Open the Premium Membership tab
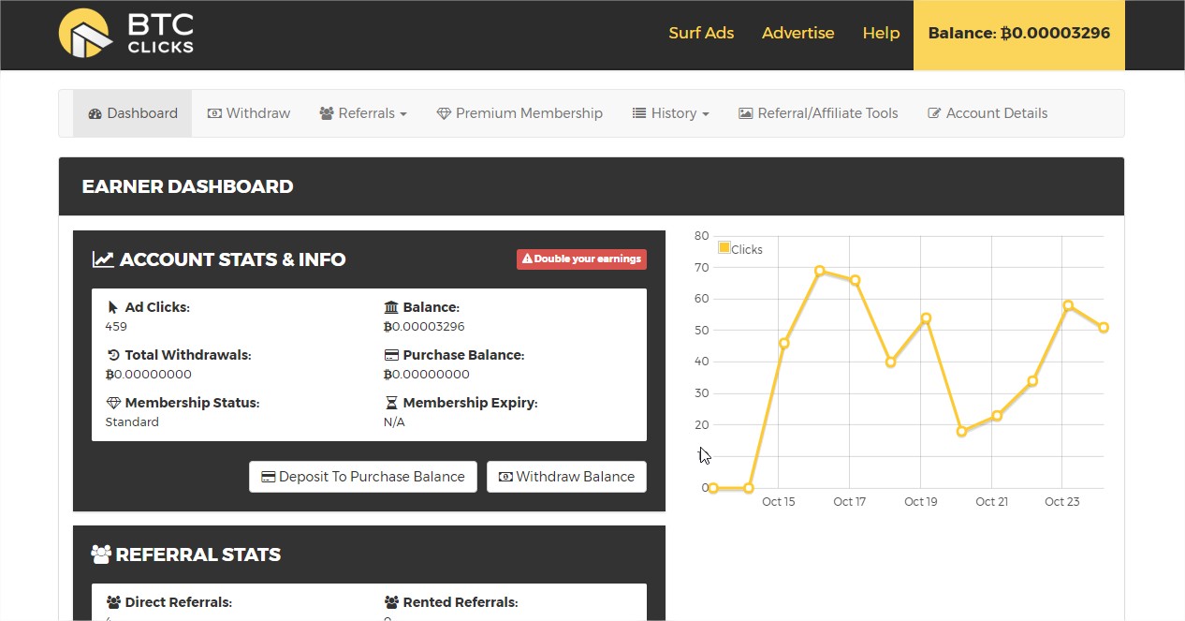This screenshot has width=1185, height=621. 519,113
